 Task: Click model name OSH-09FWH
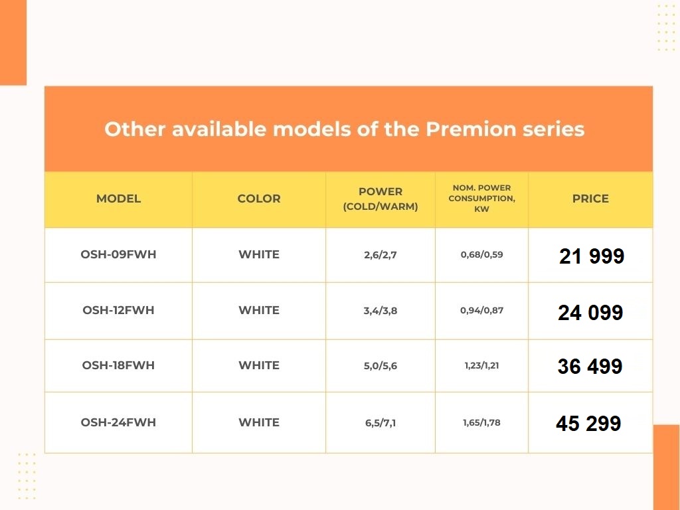coord(118,254)
